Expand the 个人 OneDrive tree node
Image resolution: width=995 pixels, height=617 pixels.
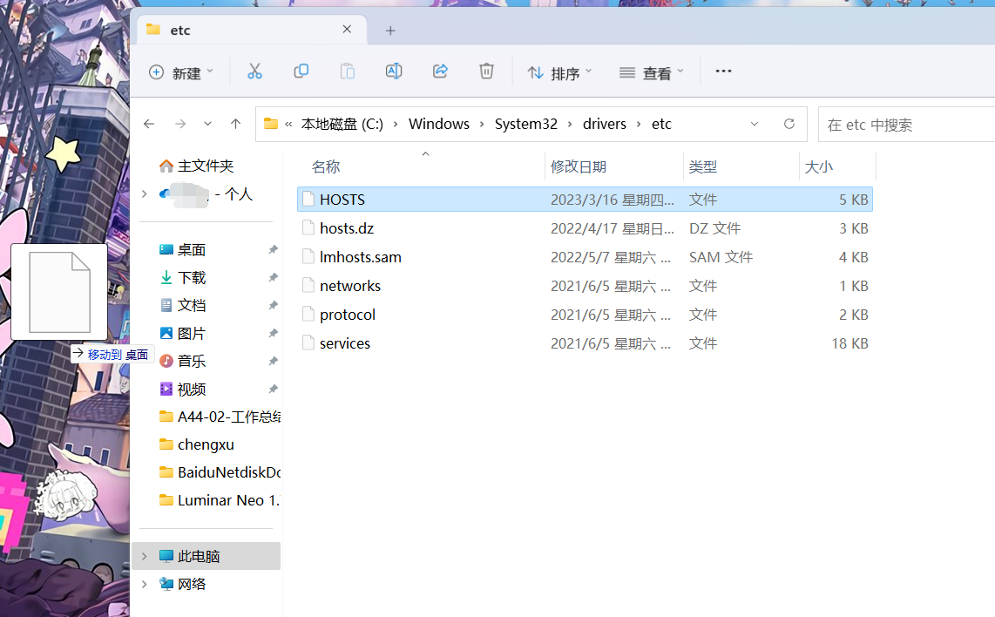click(145, 193)
